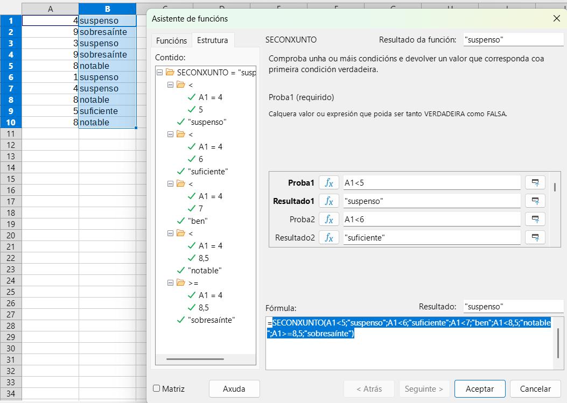Click the Cancelar button
The height and width of the screenshot is (403, 567).
pos(535,388)
